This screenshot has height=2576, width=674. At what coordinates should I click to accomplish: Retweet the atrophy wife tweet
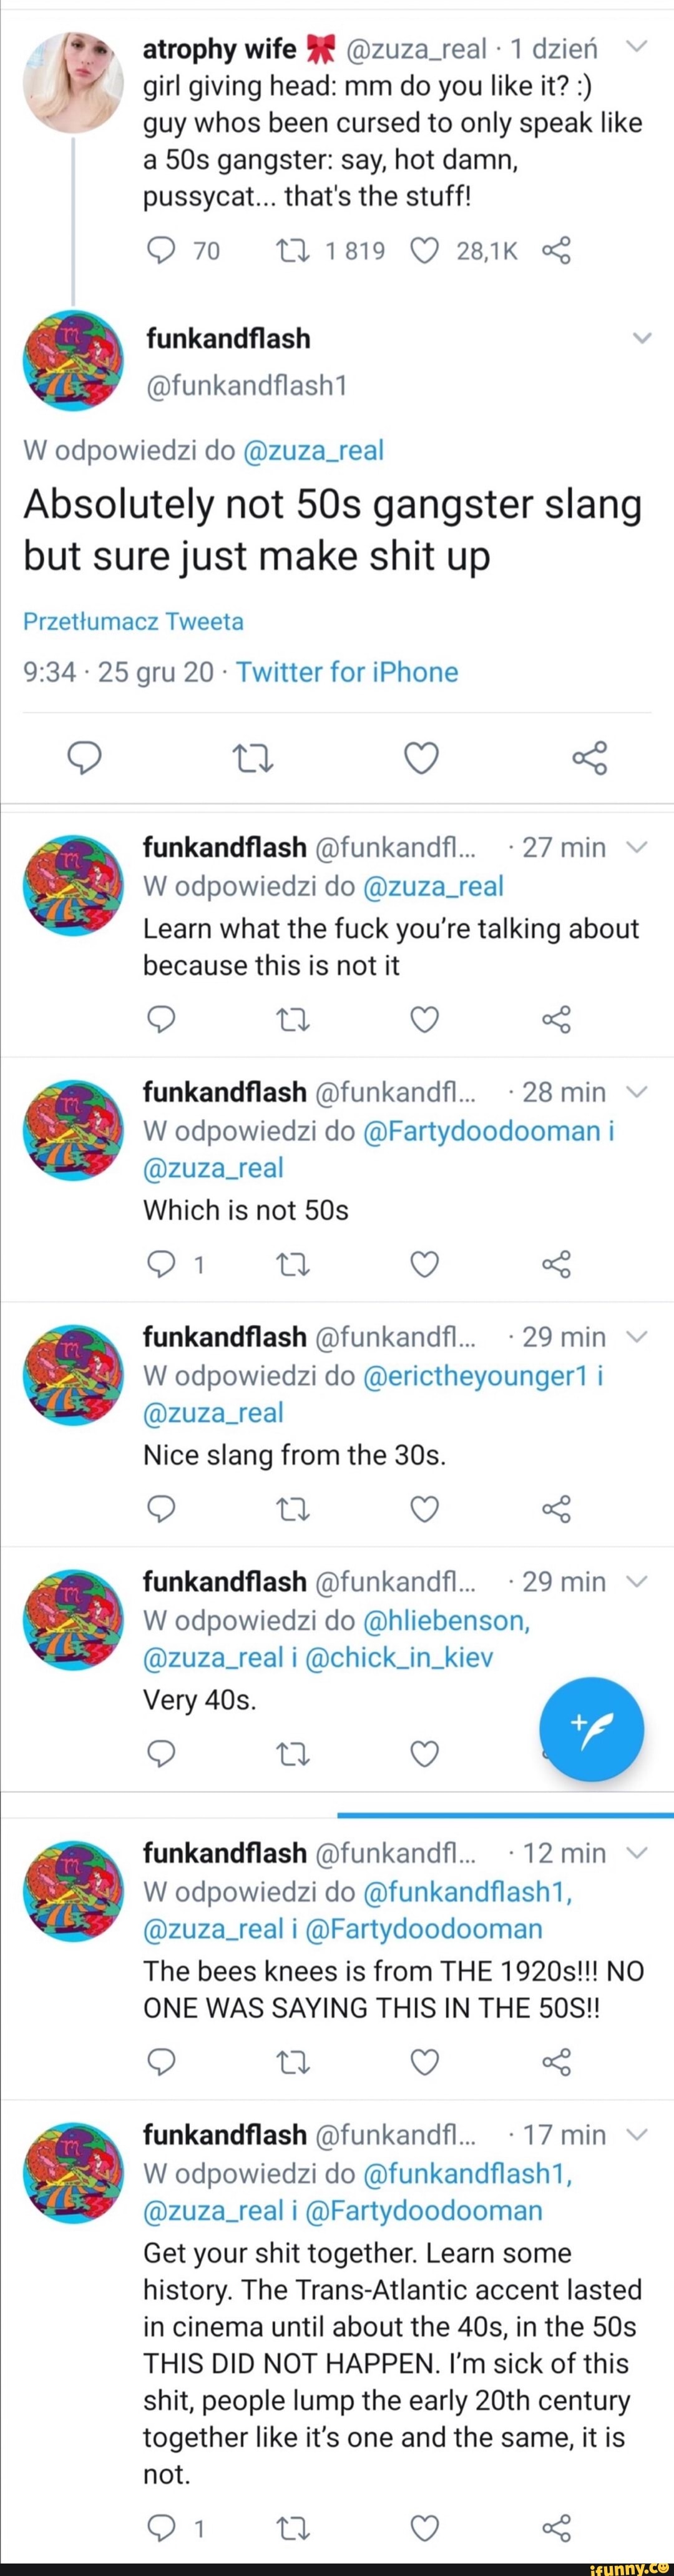tap(293, 250)
